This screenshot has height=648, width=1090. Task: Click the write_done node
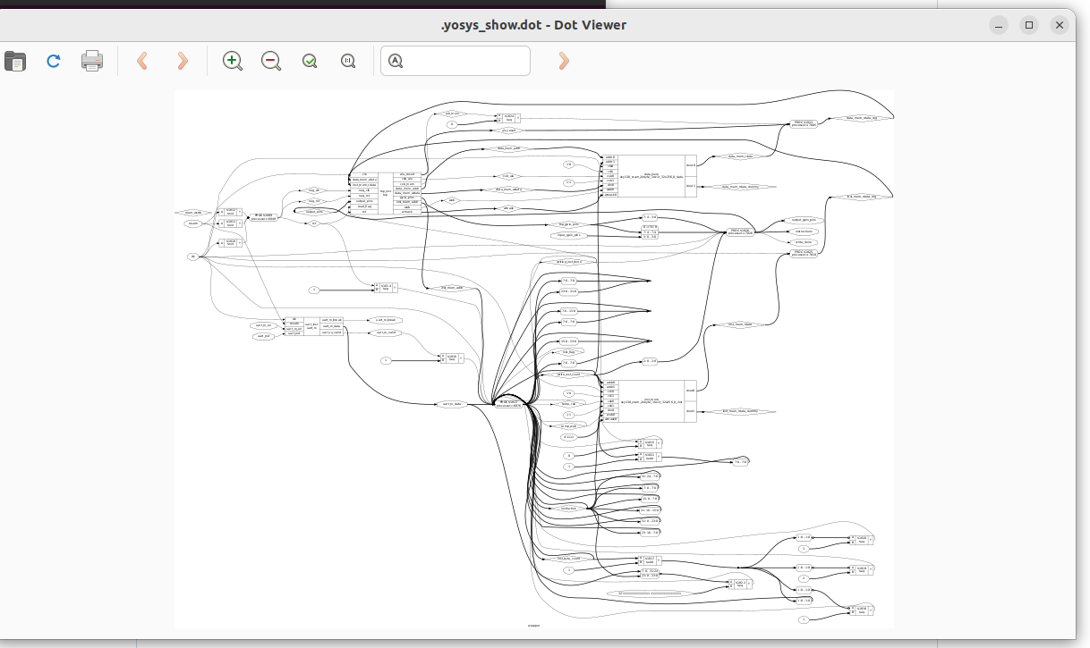pyautogui.click(x=803, y=242)
